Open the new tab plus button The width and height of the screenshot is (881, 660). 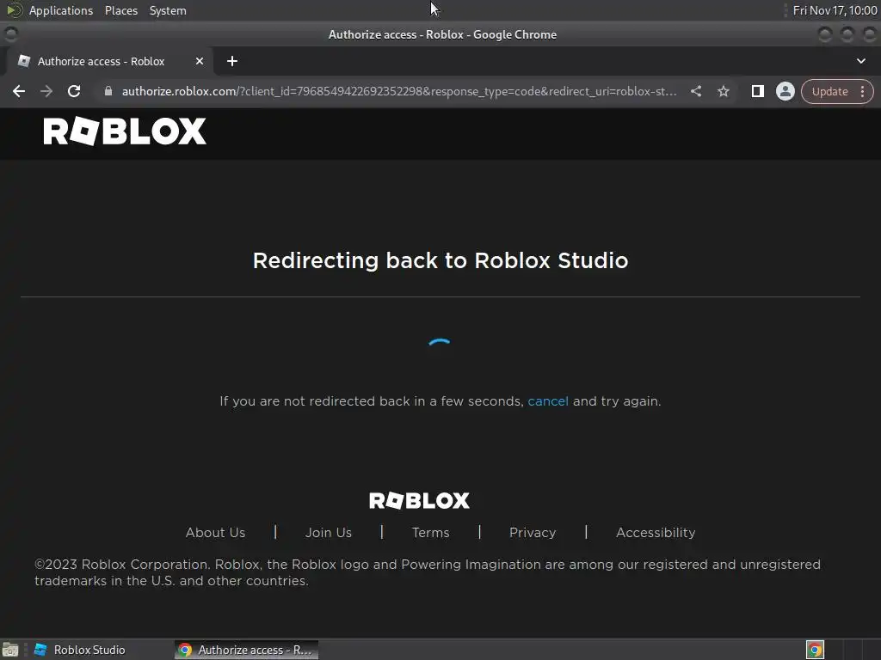[x=232, y=61]
